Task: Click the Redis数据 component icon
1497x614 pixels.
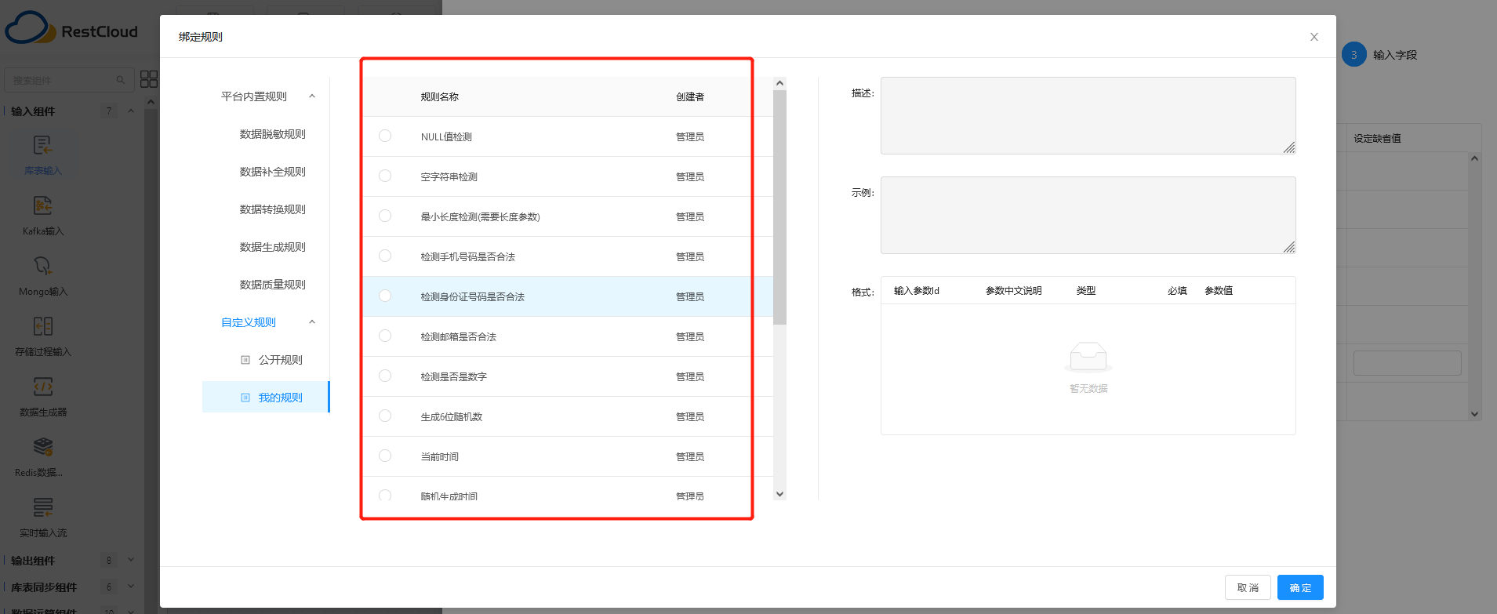Action: coord(42,447)
